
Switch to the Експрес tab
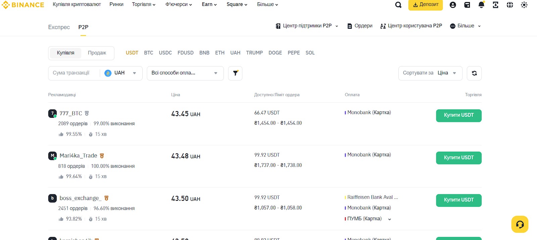(x=59, y=27)
